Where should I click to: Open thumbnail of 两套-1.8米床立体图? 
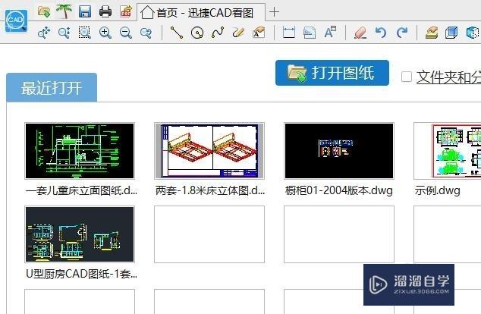coord(209,151)
